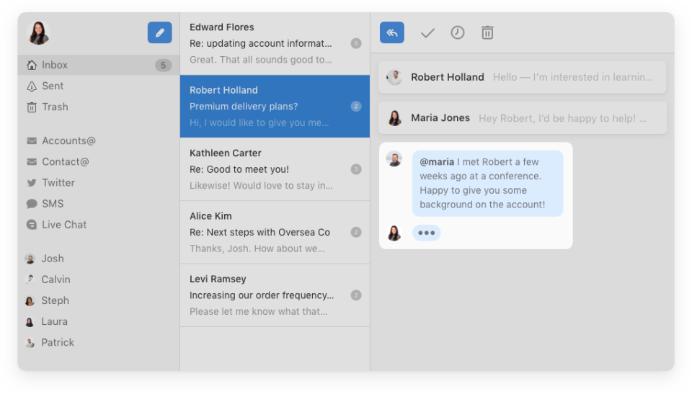Open Alice Kim's Oversea Co thread
Screen dimensions: 692x394
click(x=275, y=233)
